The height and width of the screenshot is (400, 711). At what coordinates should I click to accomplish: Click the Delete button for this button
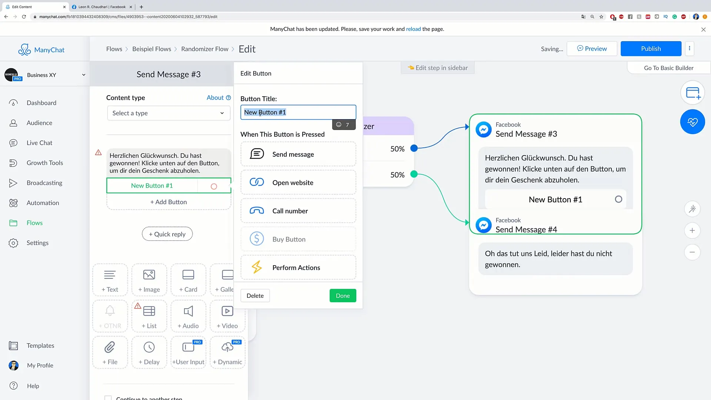pos(255,296)
